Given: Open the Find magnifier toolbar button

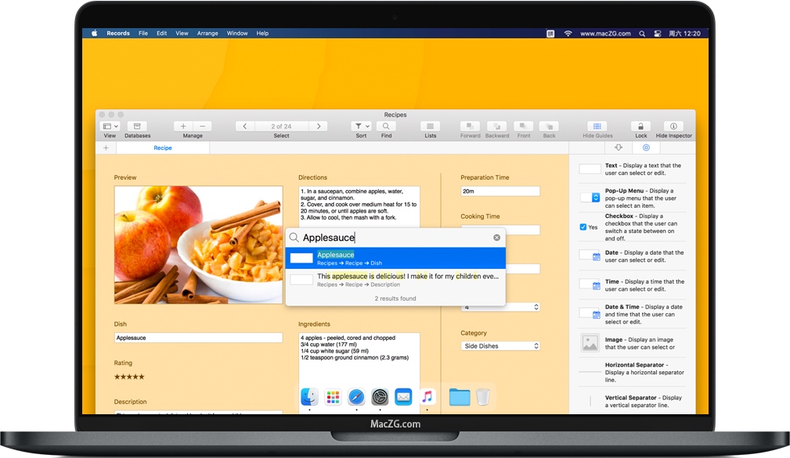Looking at the screenshot, I should pos(386,126).
